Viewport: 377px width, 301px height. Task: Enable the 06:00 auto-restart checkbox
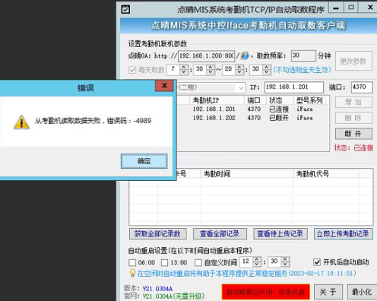tap(132, 262)
